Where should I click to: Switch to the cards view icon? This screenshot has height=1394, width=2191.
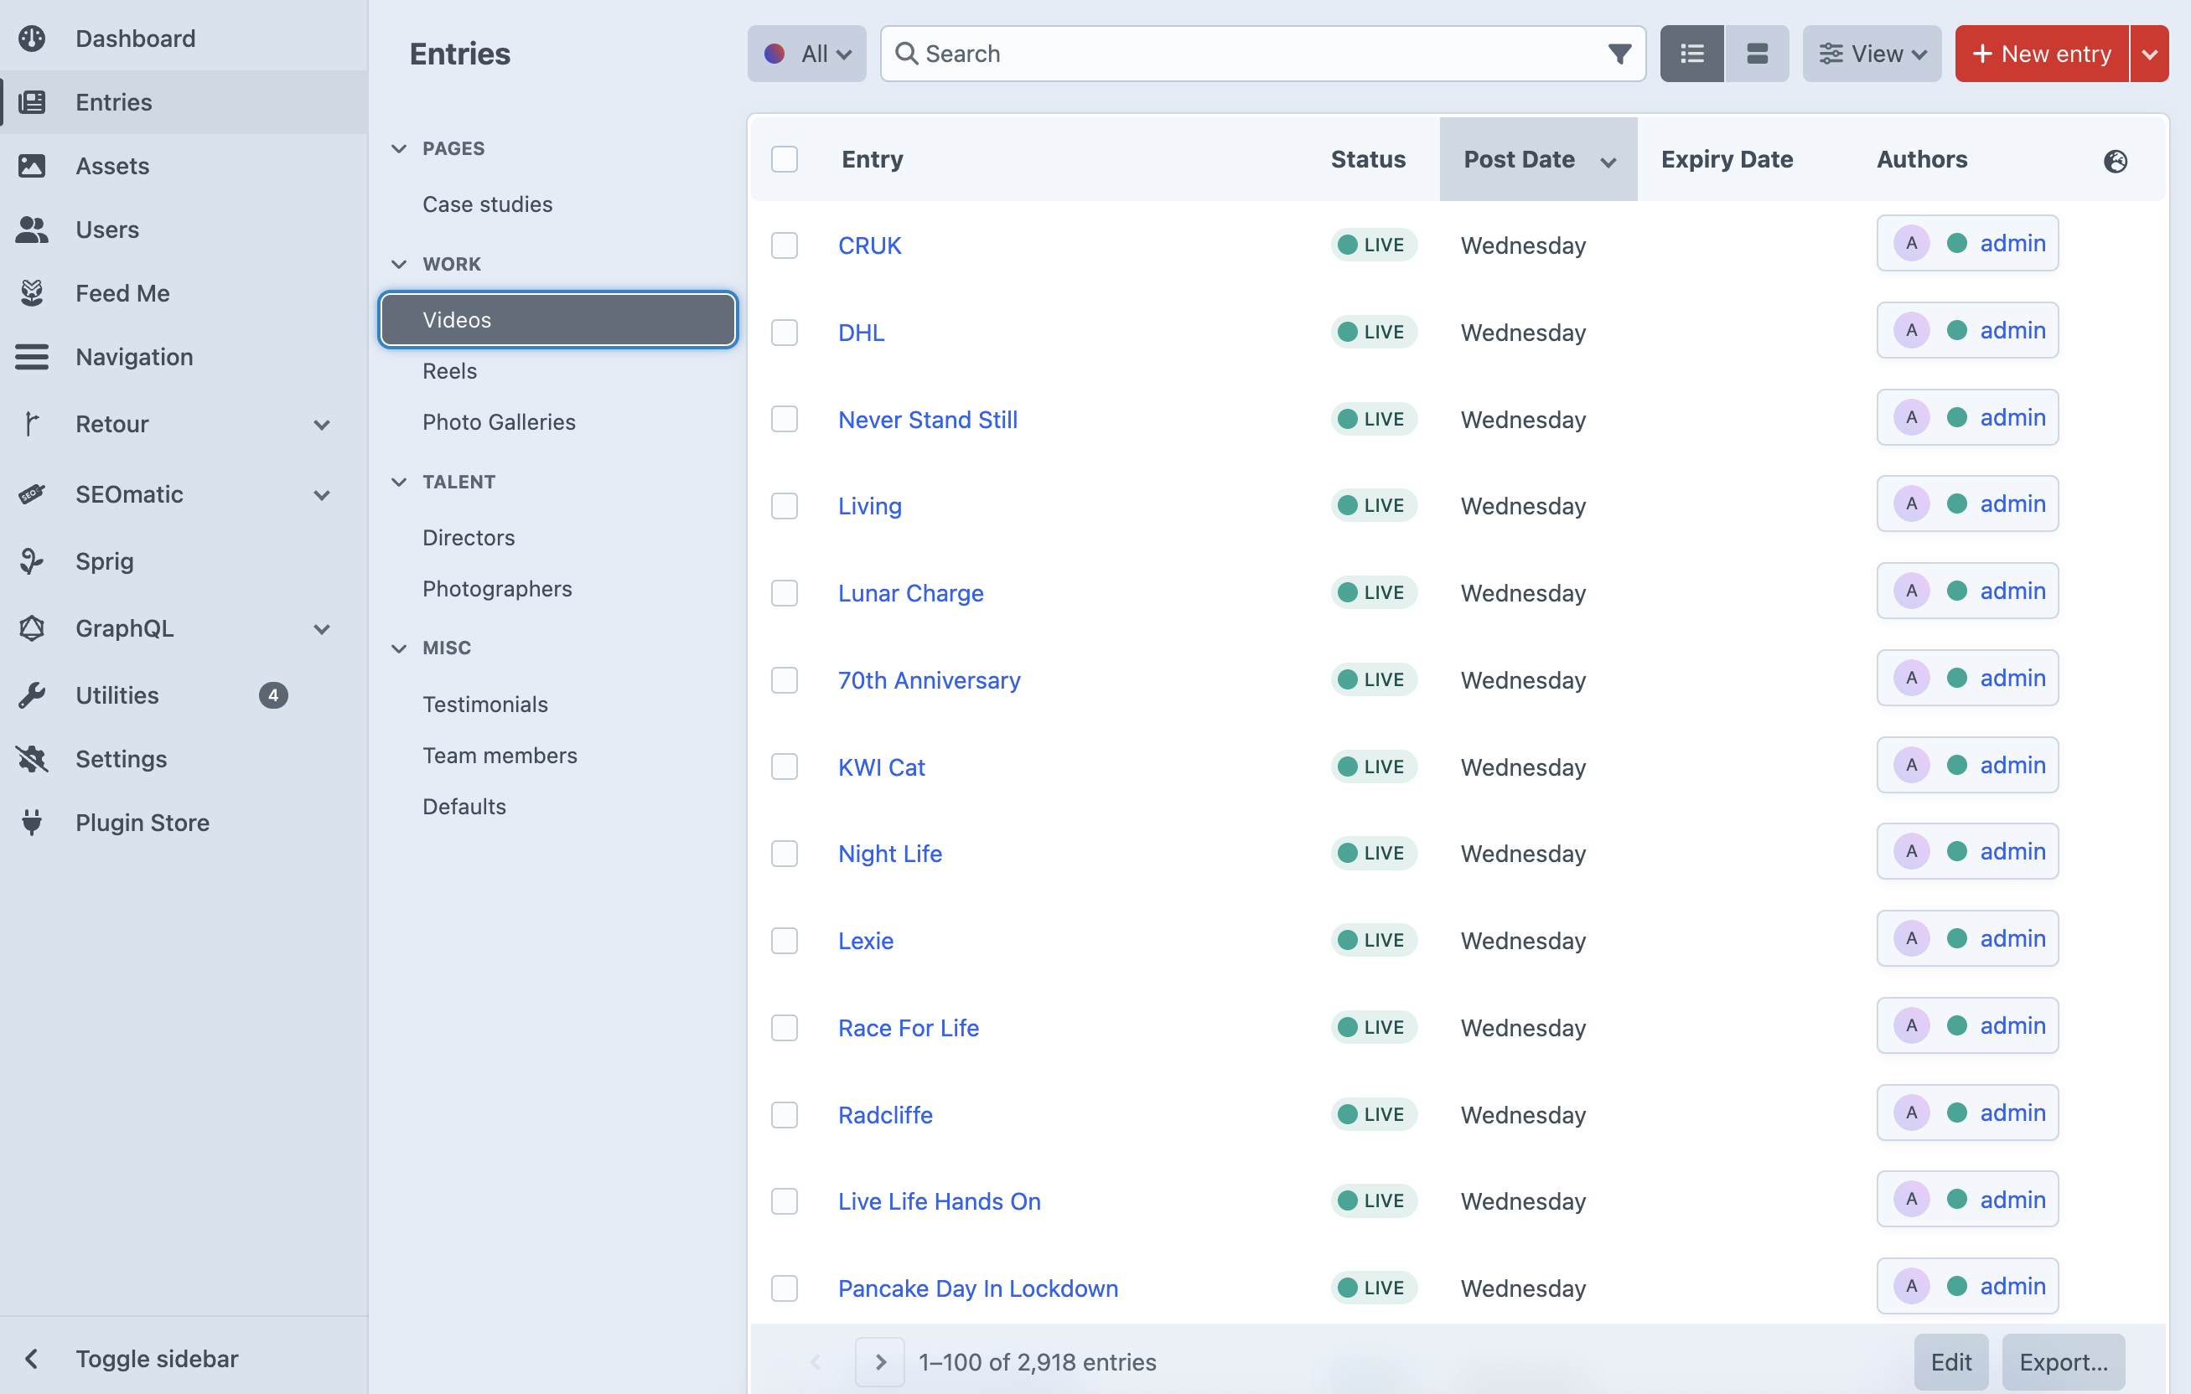click(x=1757, y=54)
